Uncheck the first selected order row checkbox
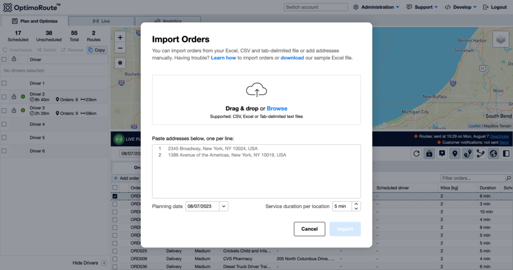This screenshot has width=513, height=270. coord(115,196)
